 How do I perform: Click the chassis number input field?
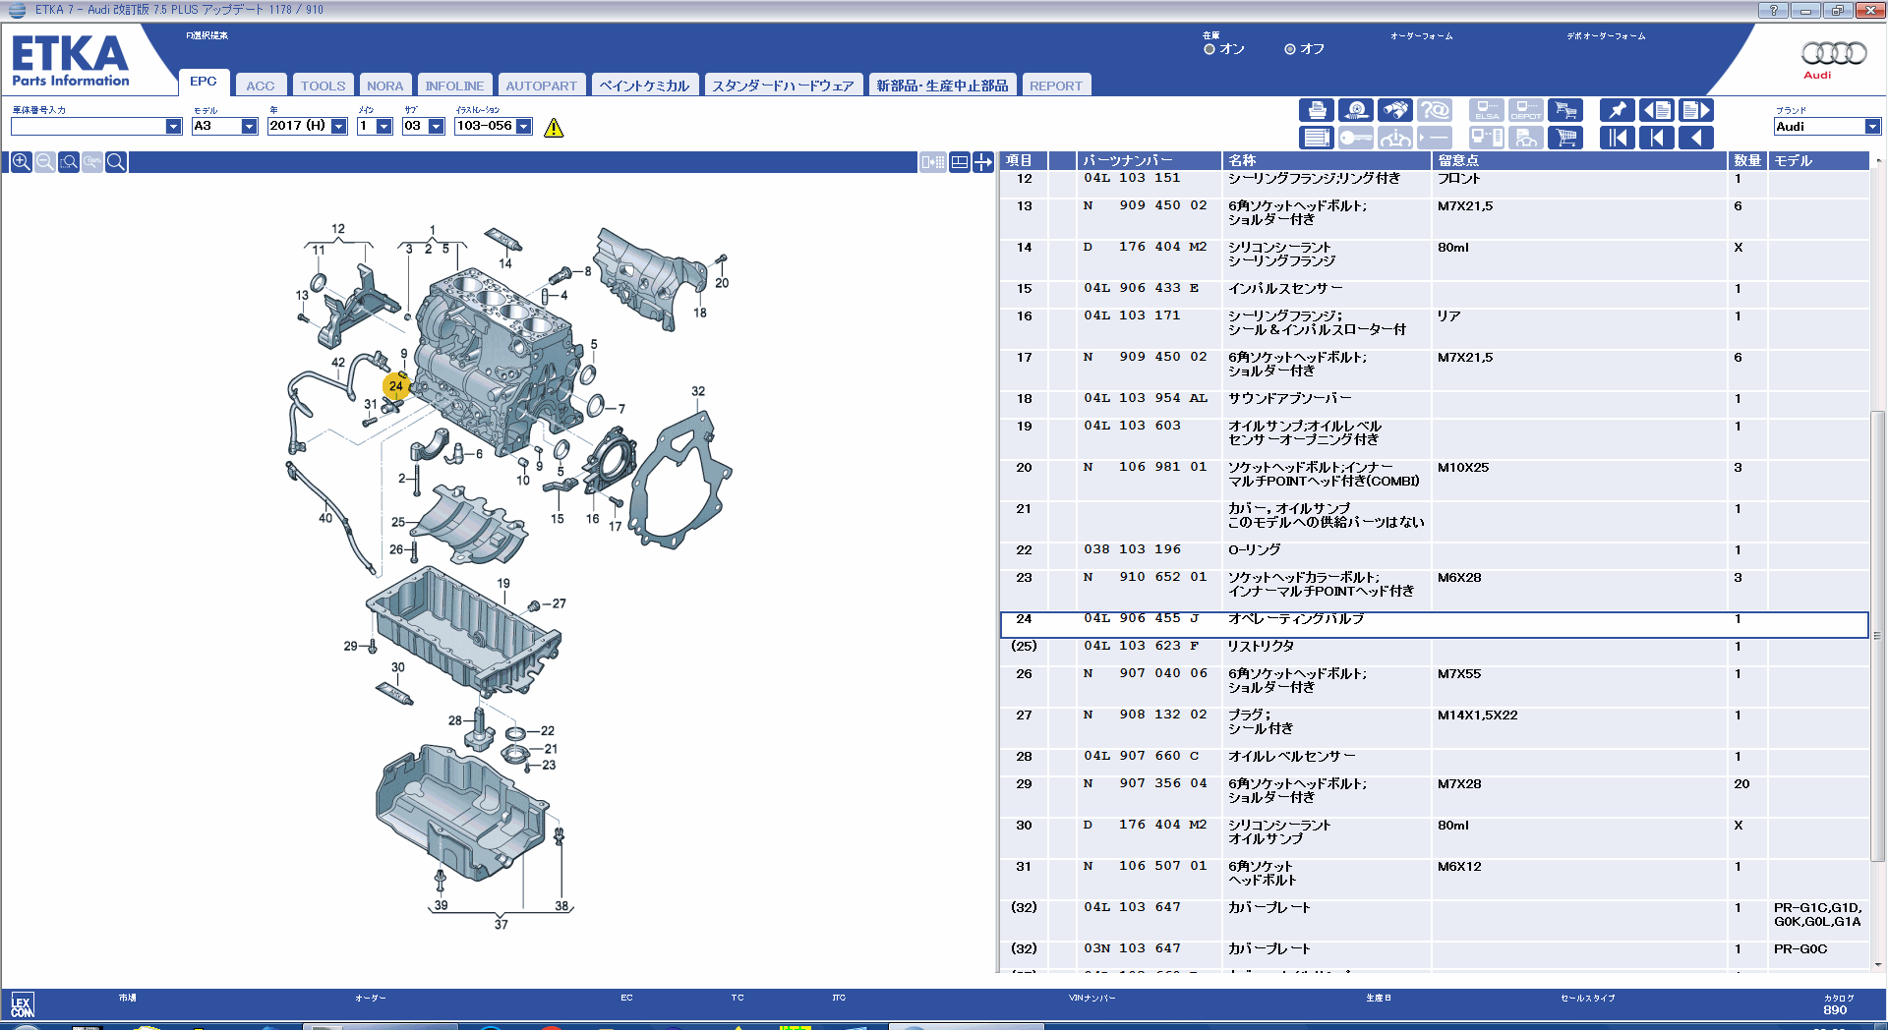88,127
